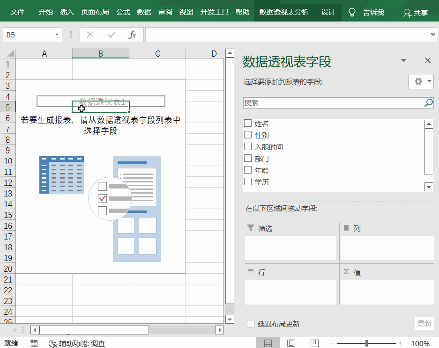Image resolution: width=439 pixels, height=348 pixels.
Task: Check the 姓名 field checkbox
Action: [x=248, y=123]
